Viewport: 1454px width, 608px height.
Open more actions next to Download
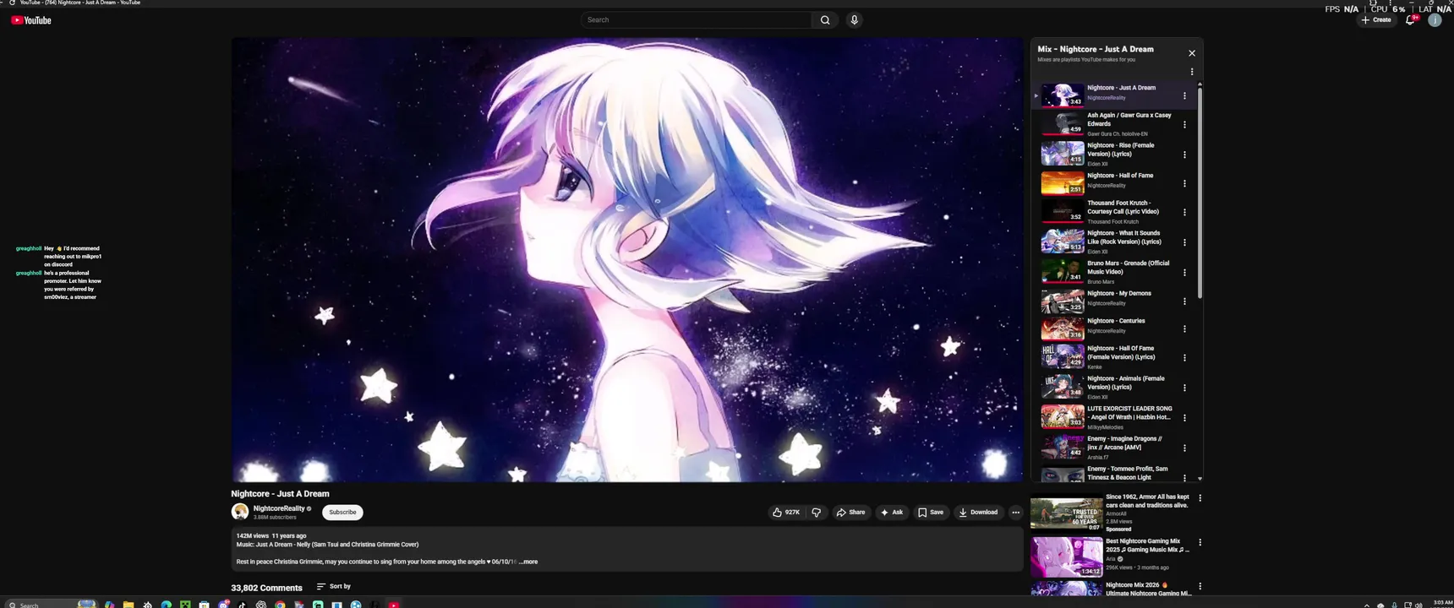point(1015,513)
